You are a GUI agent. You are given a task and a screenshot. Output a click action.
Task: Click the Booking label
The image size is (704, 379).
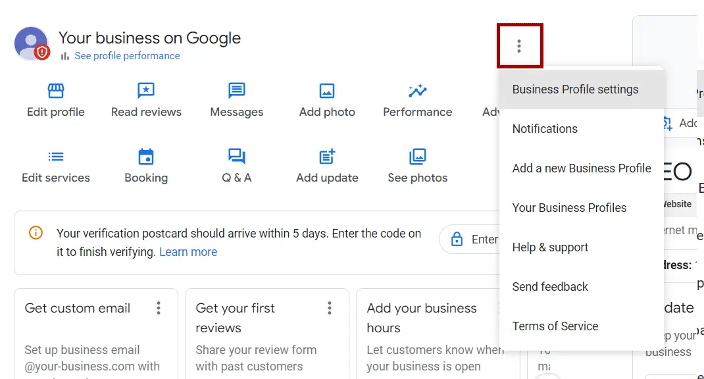click(146, 178)
